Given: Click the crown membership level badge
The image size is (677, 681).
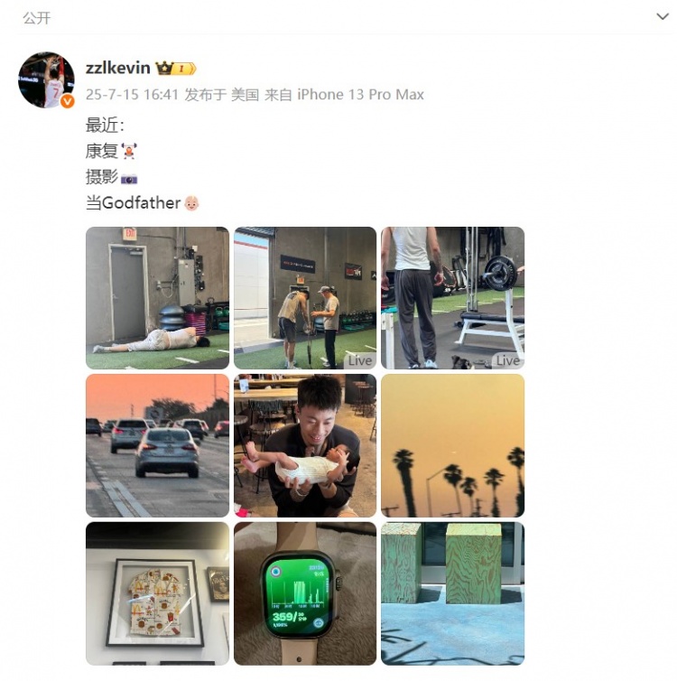Looking at the screenshot, I should (x=176, y=68).
